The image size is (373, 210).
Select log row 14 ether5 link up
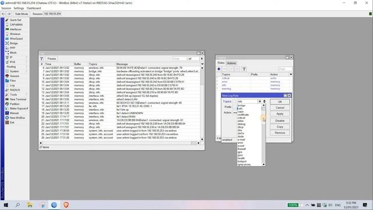(x=120, y=96)
